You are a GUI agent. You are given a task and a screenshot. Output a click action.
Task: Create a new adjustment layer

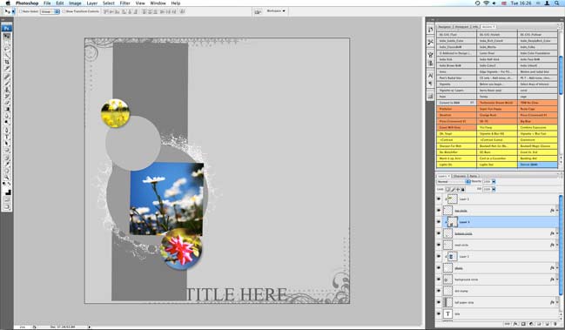(x=532, y=324)
